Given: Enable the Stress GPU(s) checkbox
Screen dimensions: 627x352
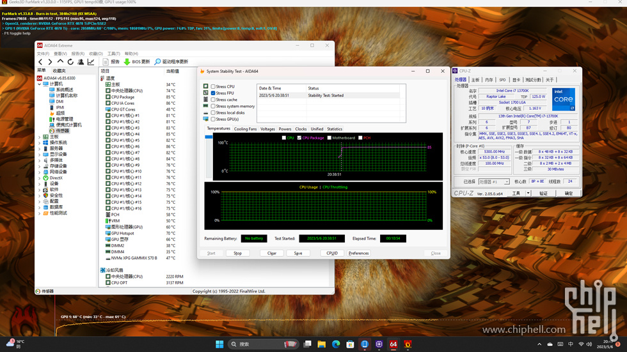Looking at the screenshot, I should point(213,119).
